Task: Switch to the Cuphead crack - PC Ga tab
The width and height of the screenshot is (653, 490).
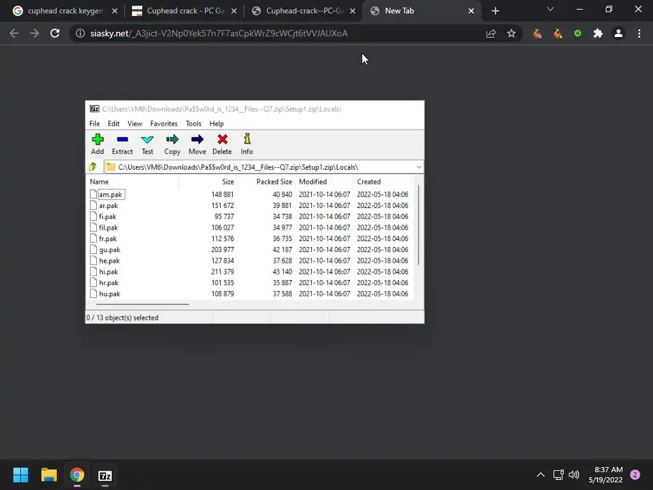Action: [185, 11]
